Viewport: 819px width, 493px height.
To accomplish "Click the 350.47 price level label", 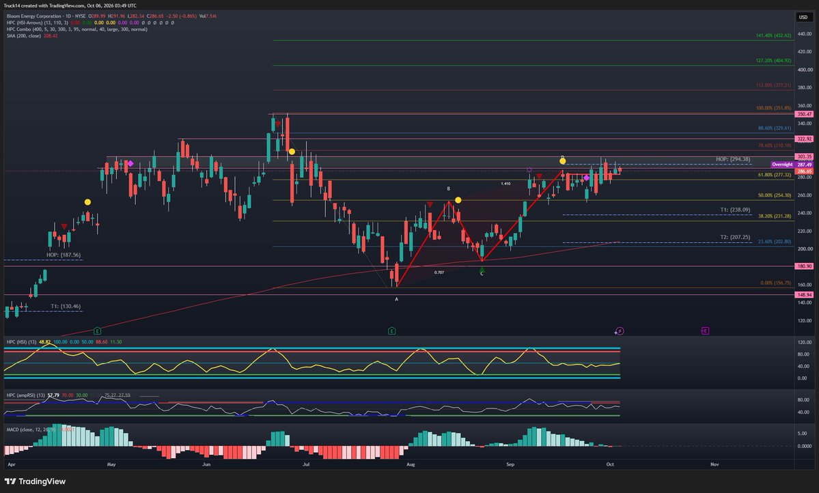I will [804, 114].
